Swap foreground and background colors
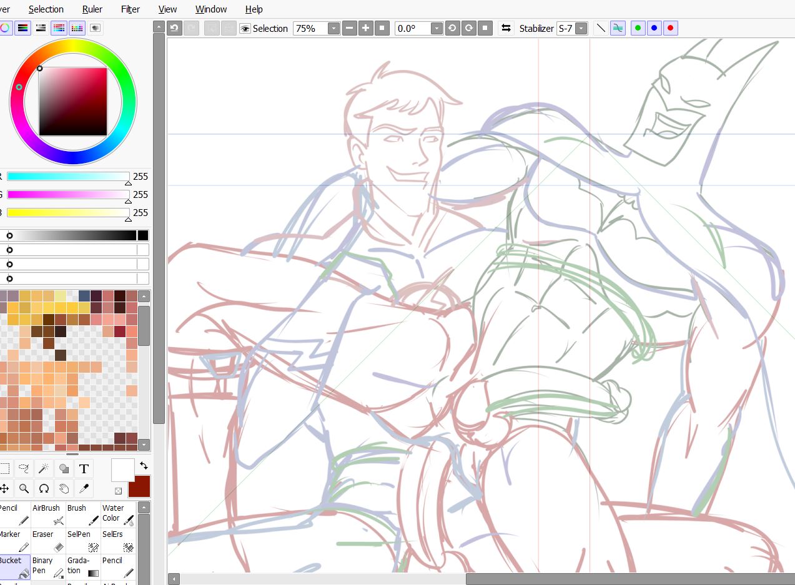This screenshot has width=795, height=585. click(x=144, y=466)
